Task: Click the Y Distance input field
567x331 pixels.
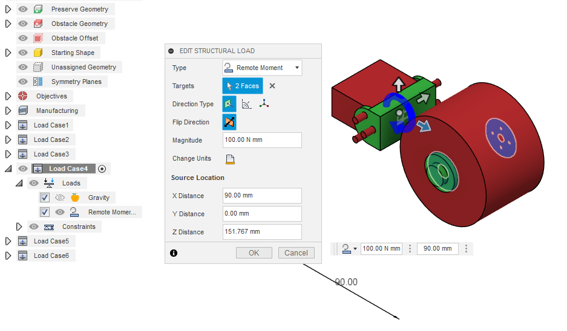Action: (262, 214)
